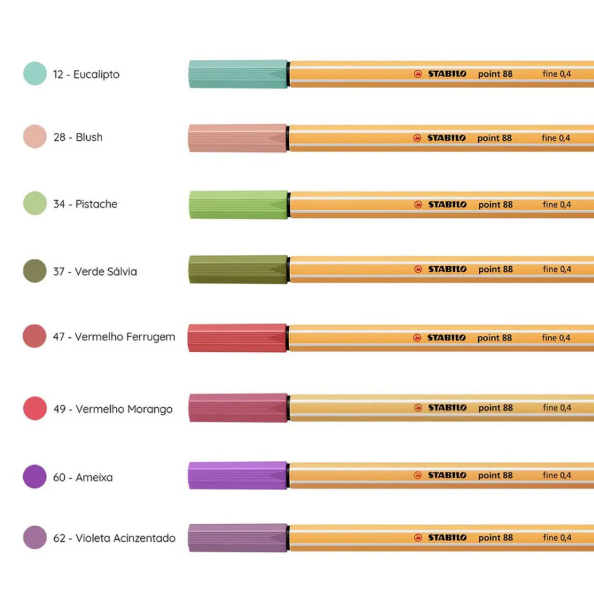Click the Stabilo swan logo on Eucalipto pen
This screenshot has width=594, height=594.
point(418,74)
